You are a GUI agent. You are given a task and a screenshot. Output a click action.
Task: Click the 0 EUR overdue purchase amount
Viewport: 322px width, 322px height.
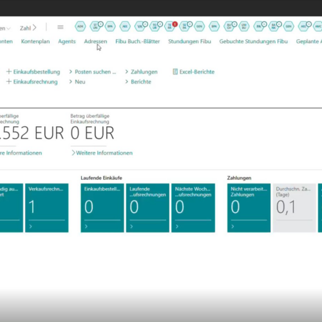point(92,133)
